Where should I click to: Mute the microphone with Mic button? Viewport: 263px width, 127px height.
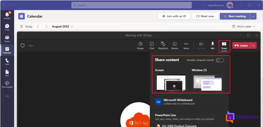213,46
